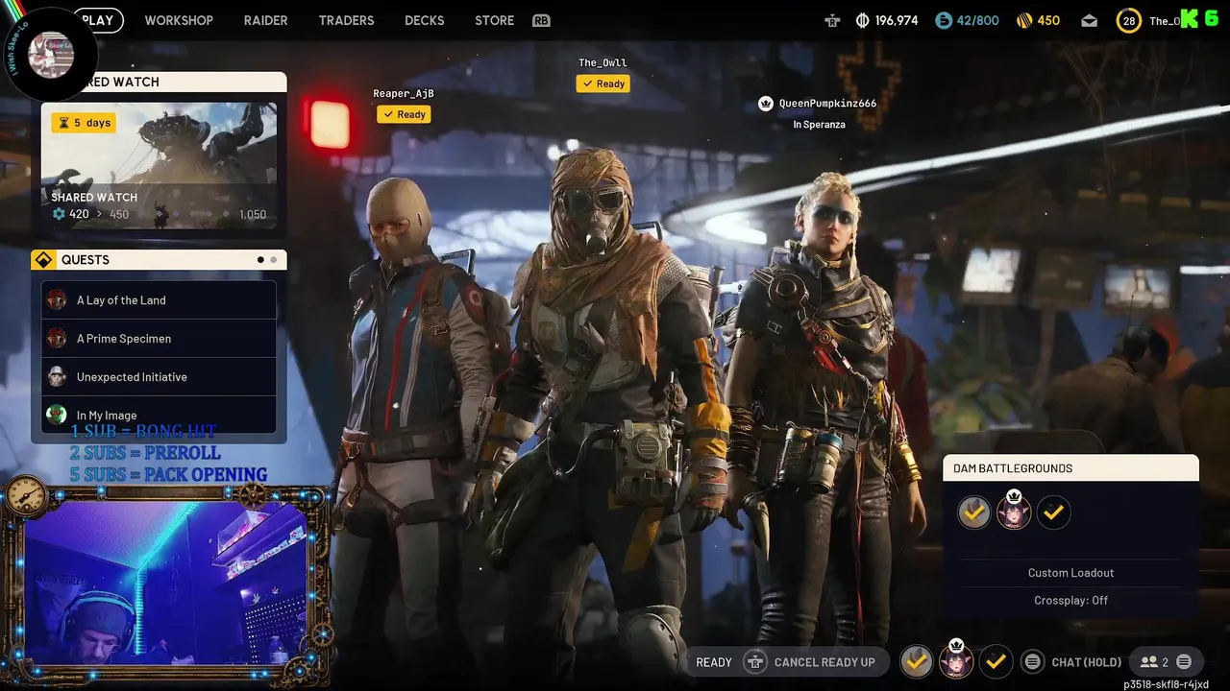The height and width of the screenshot is (691, 1230).
Task: Click the READY label in the bottom bar
Action: [714, 662]
